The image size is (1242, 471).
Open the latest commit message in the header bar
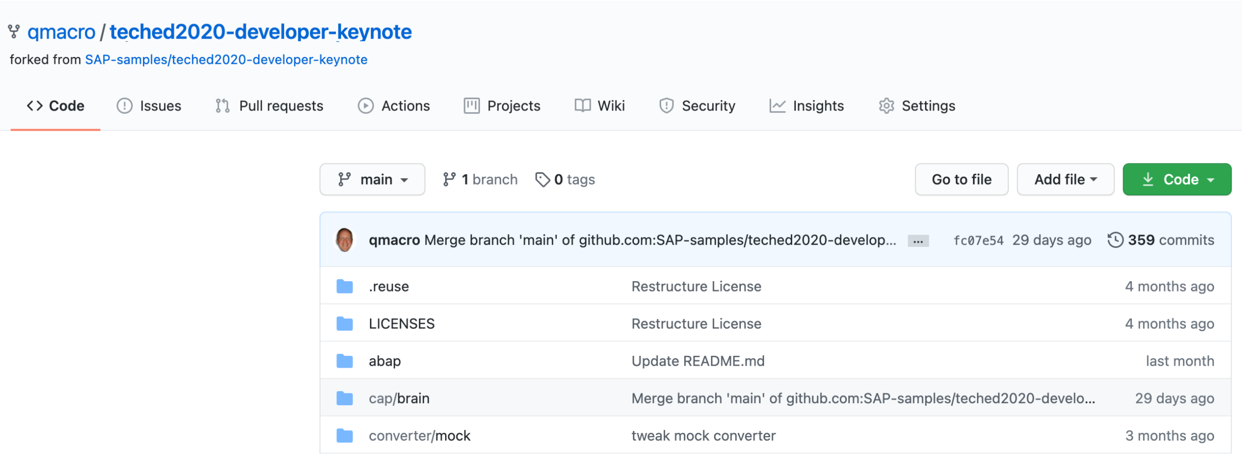[660, 240]
